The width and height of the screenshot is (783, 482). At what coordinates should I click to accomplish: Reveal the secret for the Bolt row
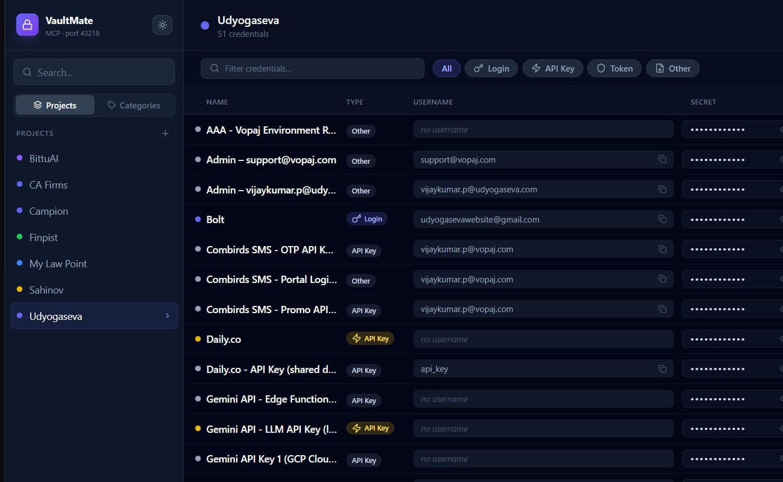pos(781,219)
